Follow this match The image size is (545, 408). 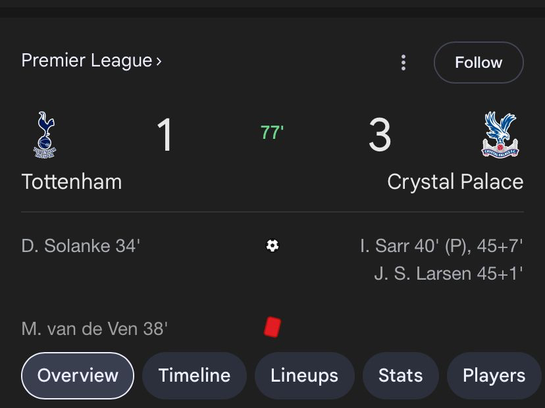click(x=479, y=63)
